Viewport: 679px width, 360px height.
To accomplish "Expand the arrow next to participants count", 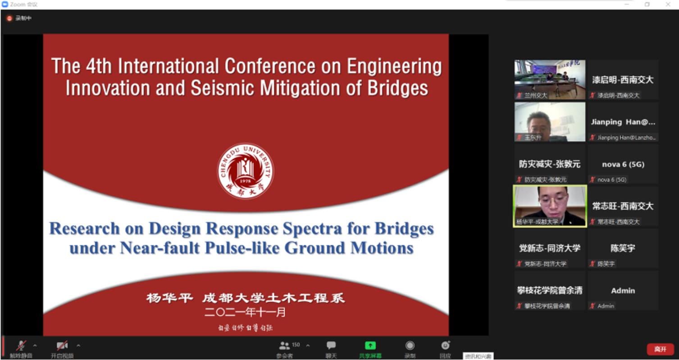I will click(308, 346).
